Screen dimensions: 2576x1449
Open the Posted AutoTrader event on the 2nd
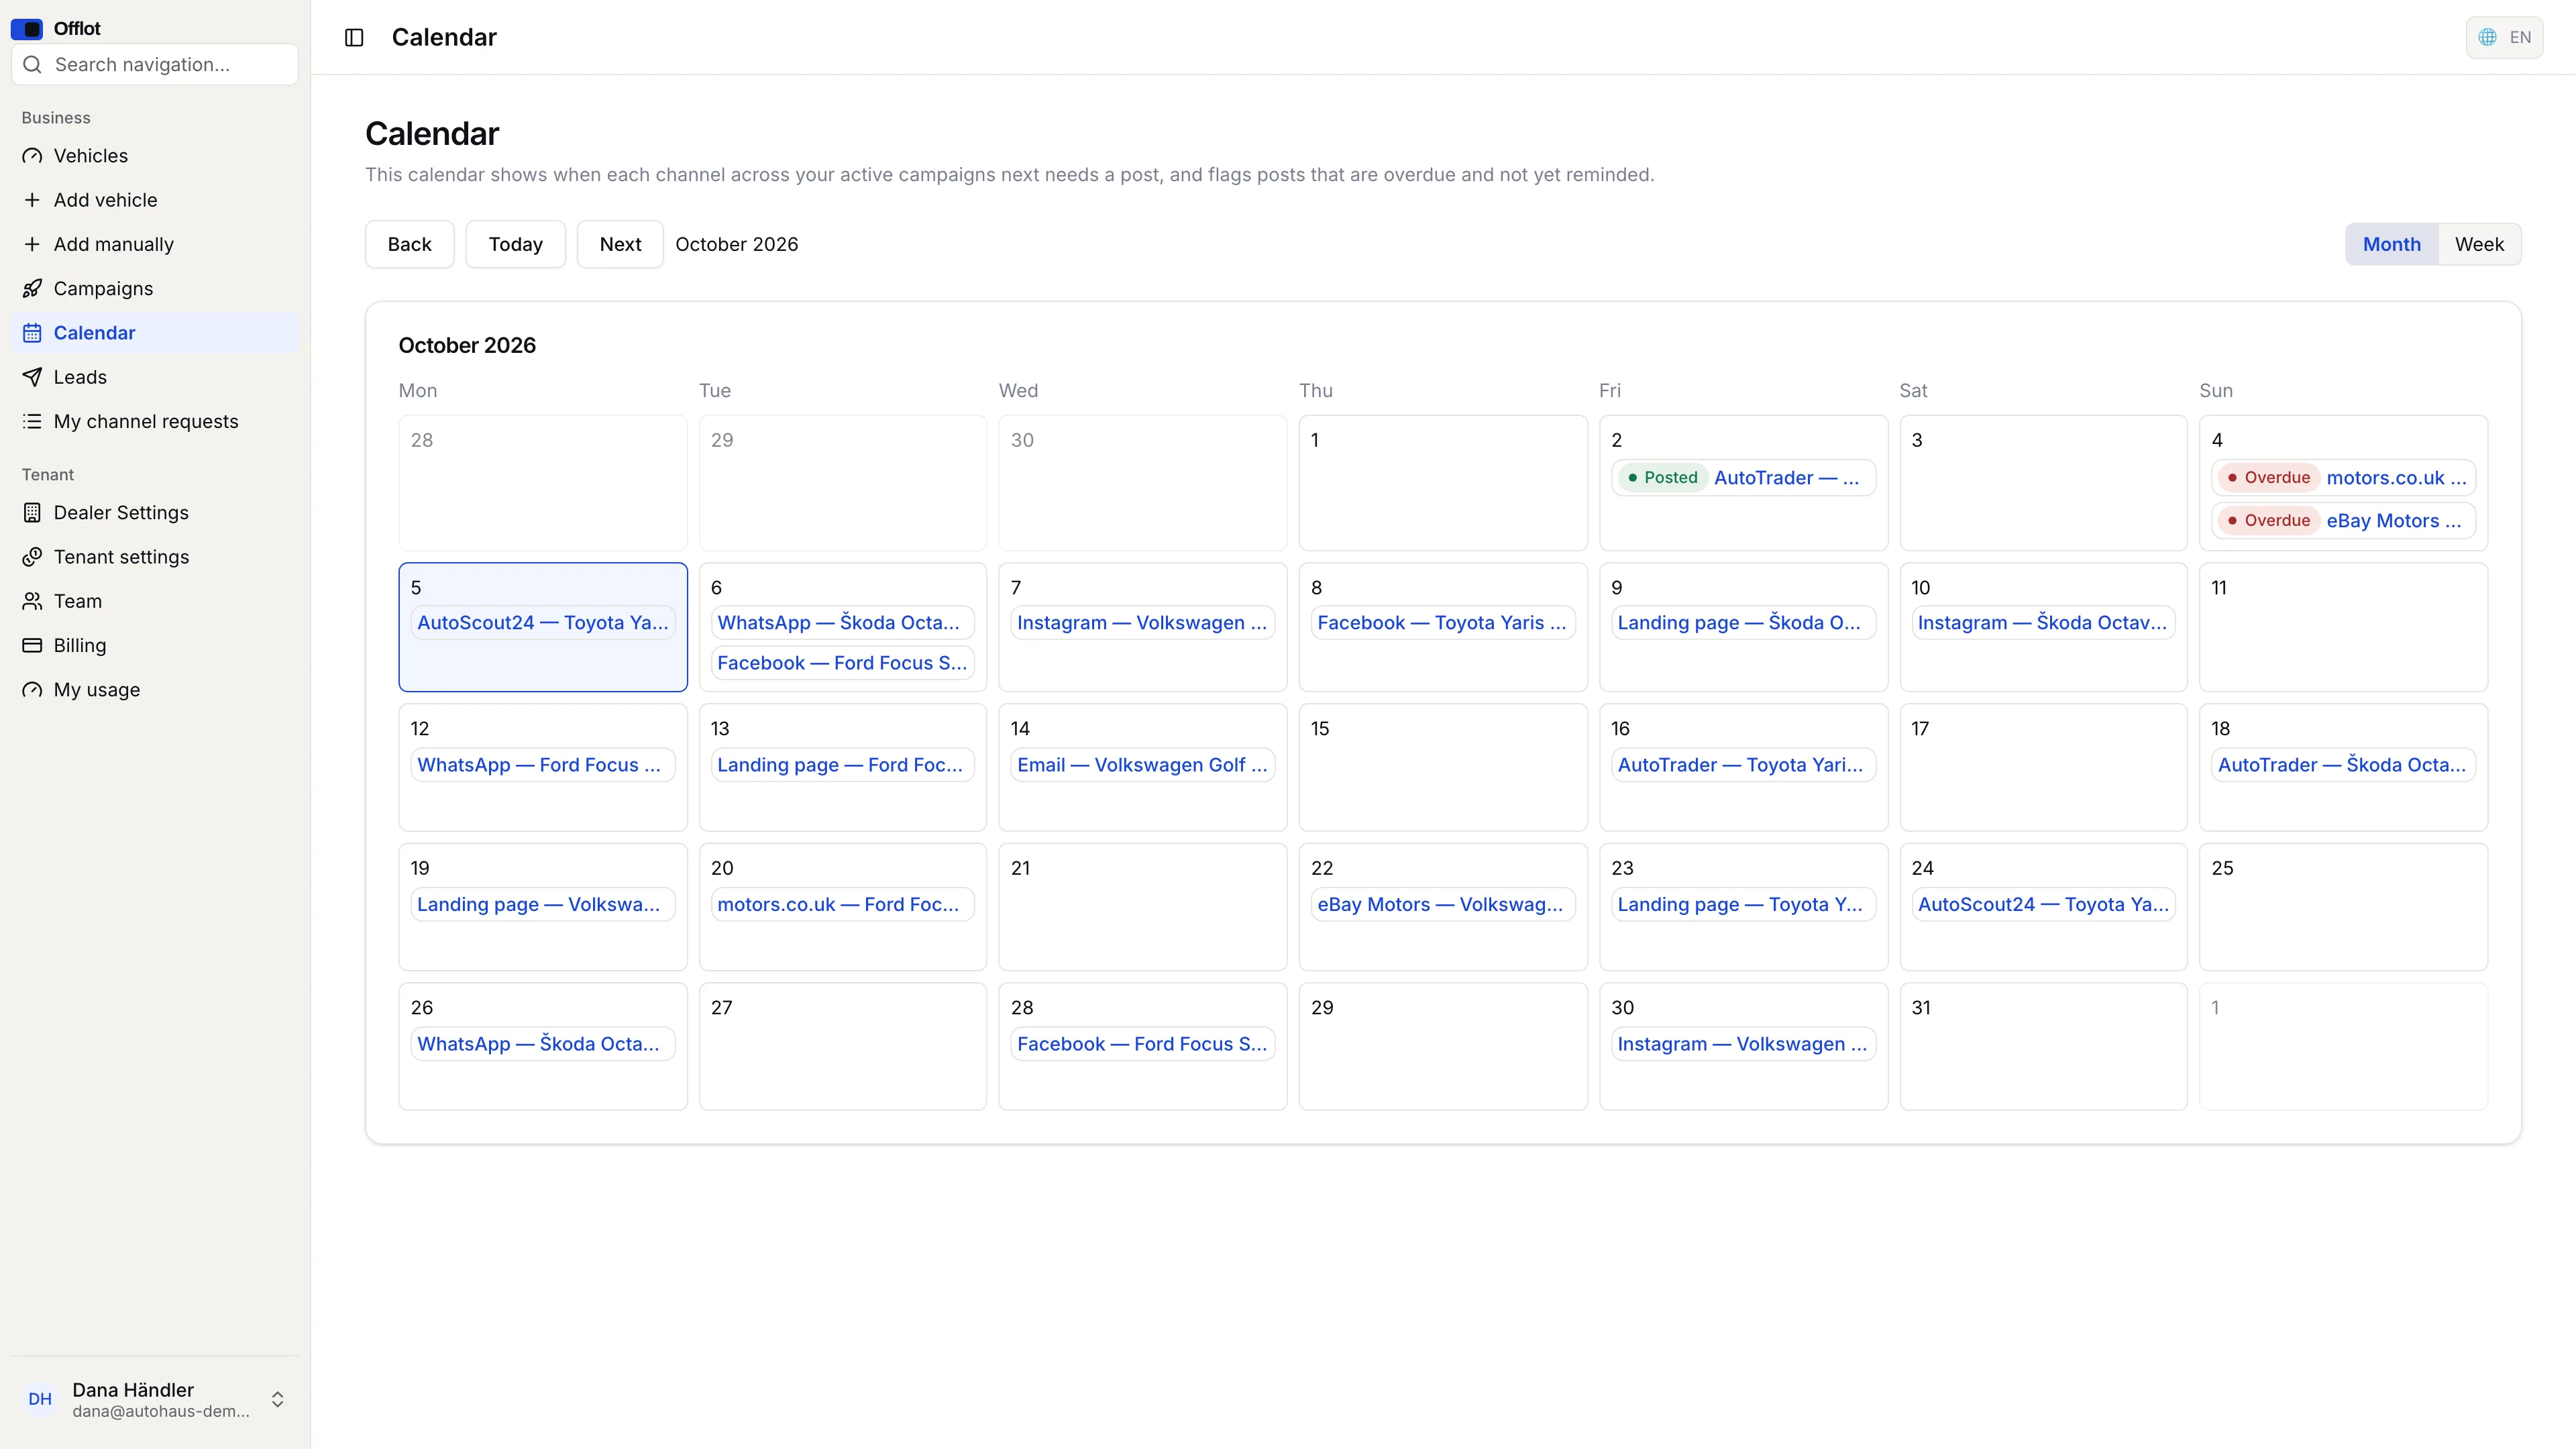1743,478
